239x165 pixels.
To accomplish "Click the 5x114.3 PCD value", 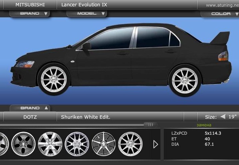I will (213, 133).
